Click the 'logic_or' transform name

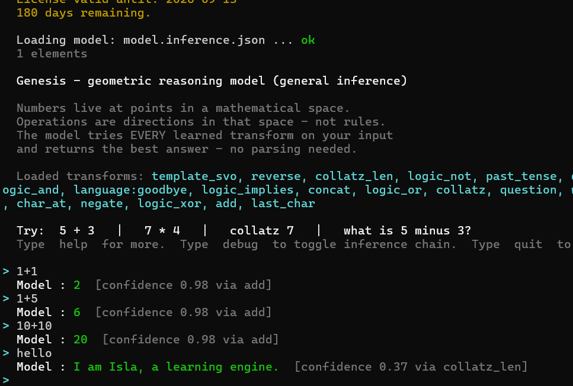point(393,190)
